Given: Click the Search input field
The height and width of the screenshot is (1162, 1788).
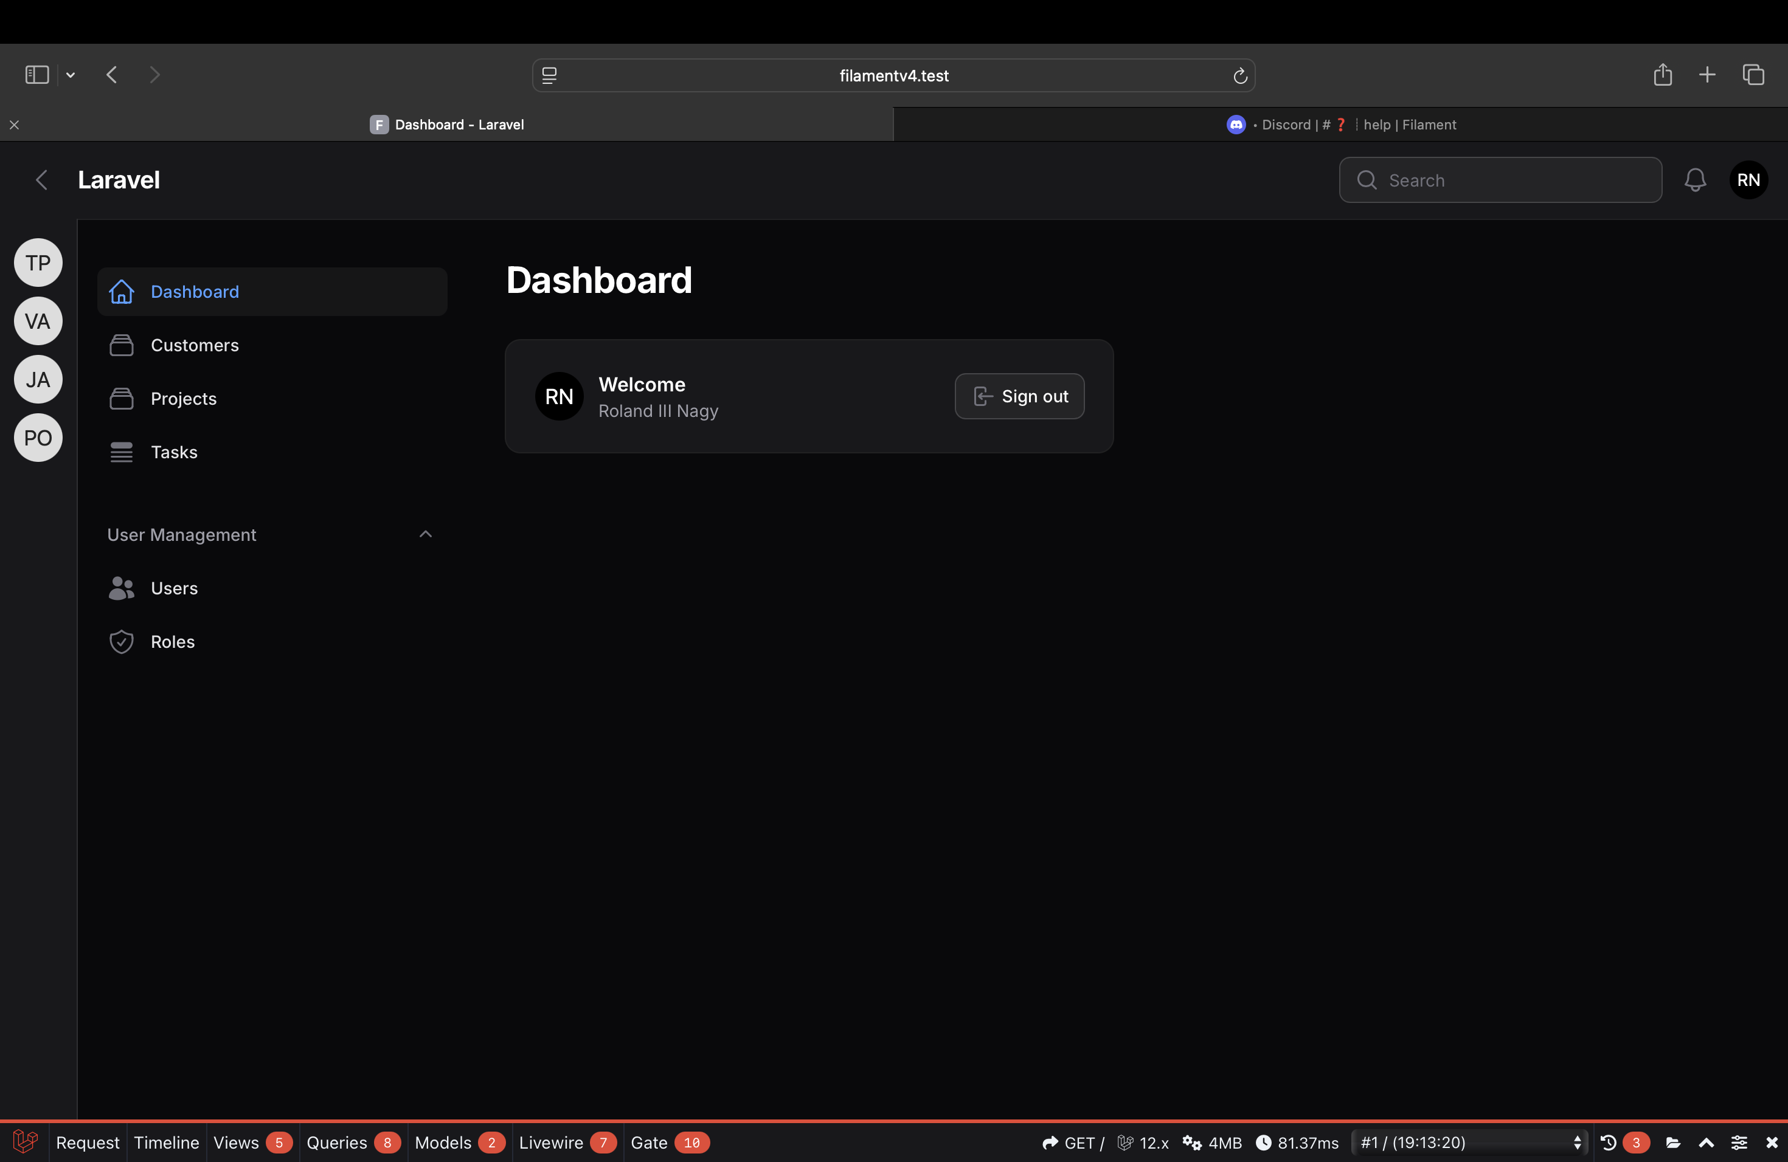Looking at the screenshot, I should 1510,180.
